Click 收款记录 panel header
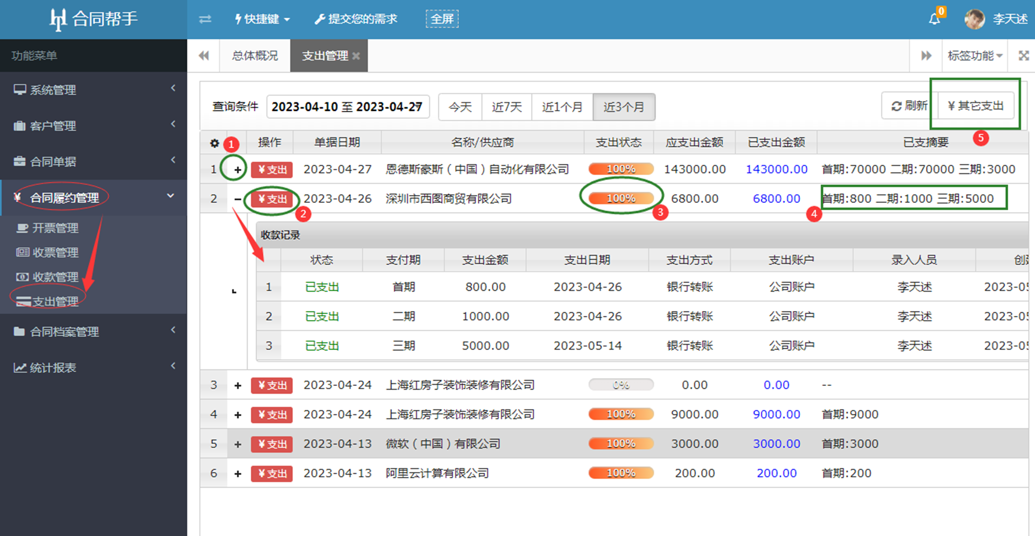 click(643, 235)
